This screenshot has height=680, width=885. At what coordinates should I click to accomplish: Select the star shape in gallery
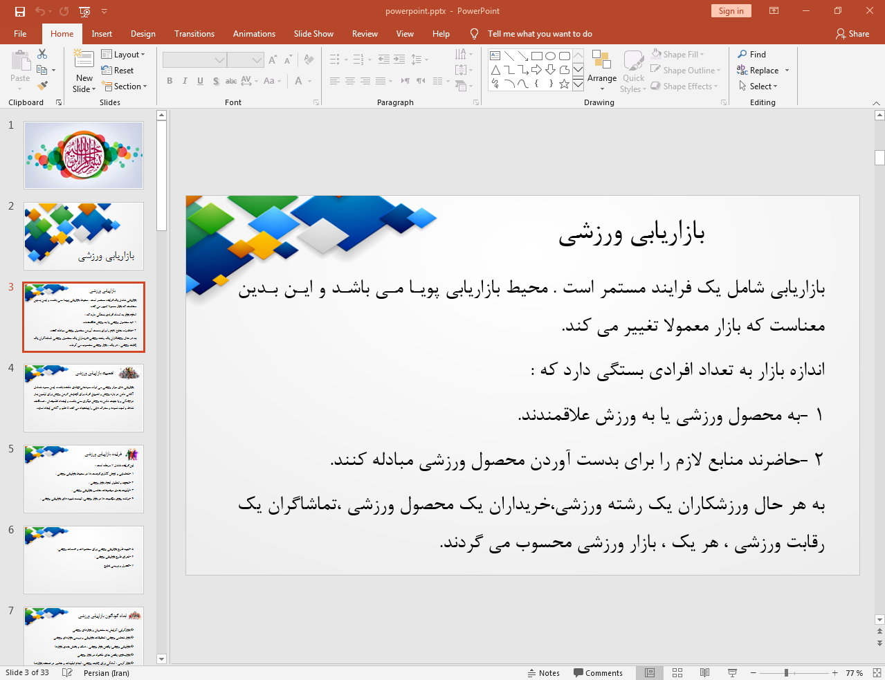[x=564, y=84]
